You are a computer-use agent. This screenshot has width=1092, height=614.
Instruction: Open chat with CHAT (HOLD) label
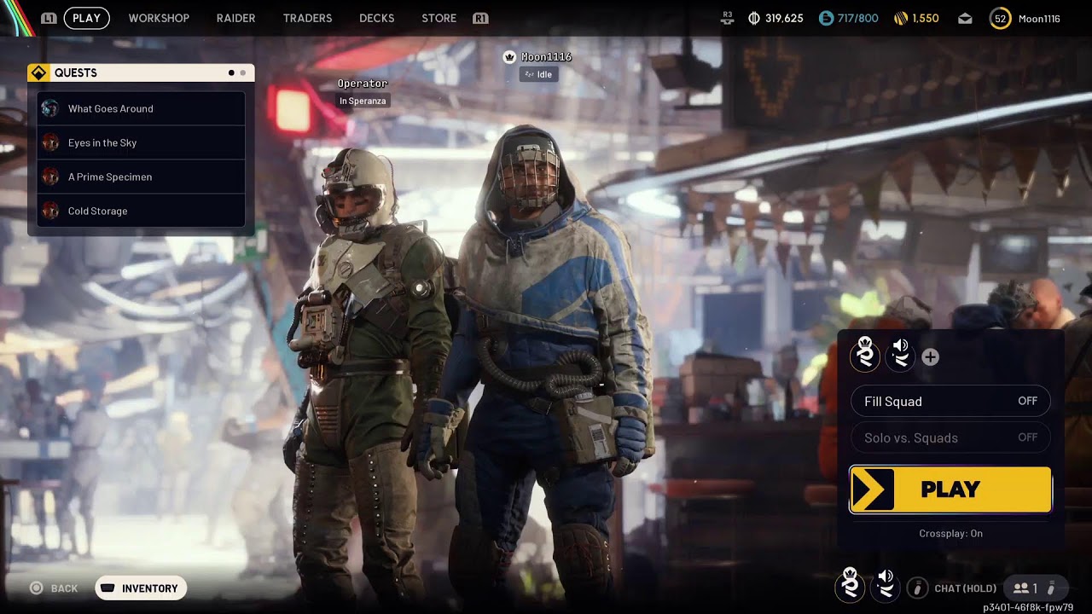pyautogui.click(x=965, y=588)
